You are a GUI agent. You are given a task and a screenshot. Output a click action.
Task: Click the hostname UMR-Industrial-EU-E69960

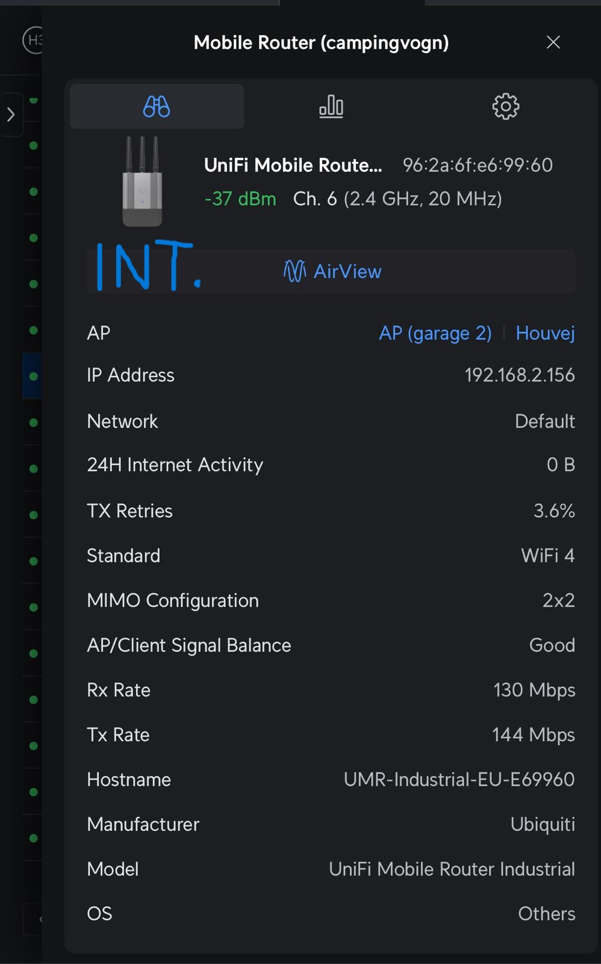tap(459, 780)
